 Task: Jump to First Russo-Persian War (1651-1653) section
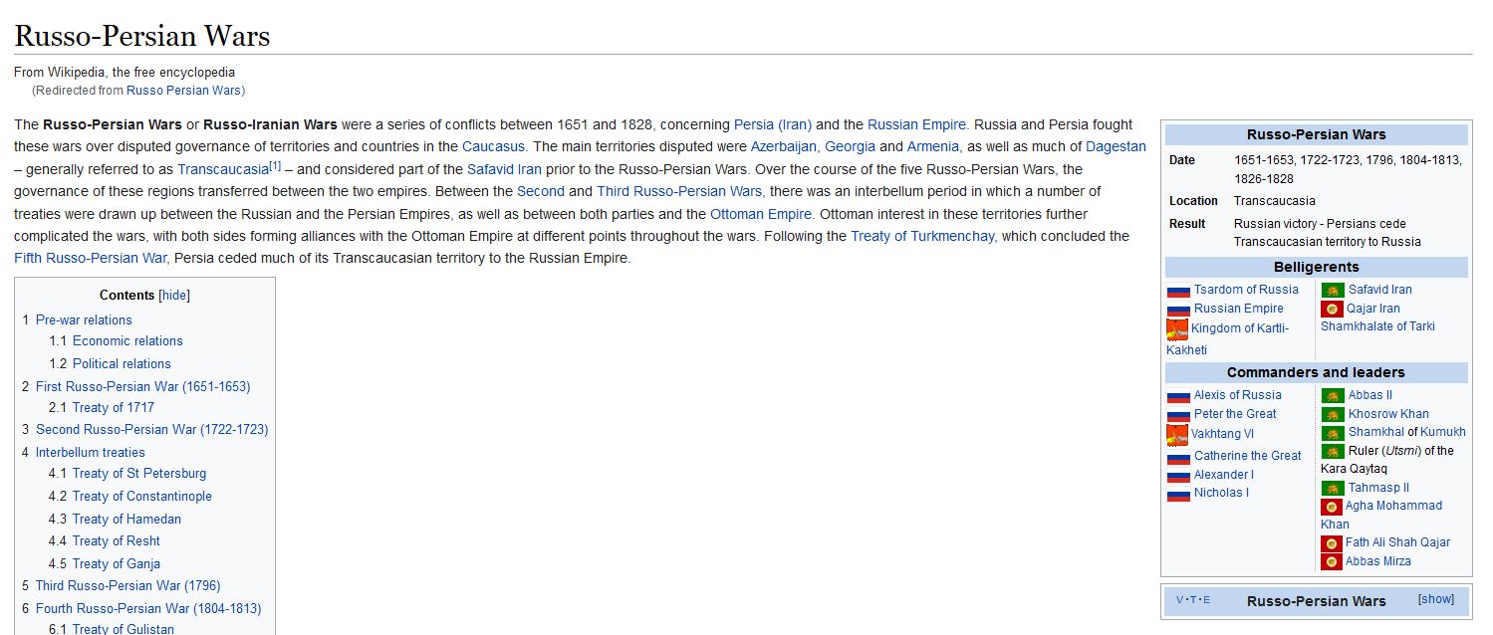(143, 387)
